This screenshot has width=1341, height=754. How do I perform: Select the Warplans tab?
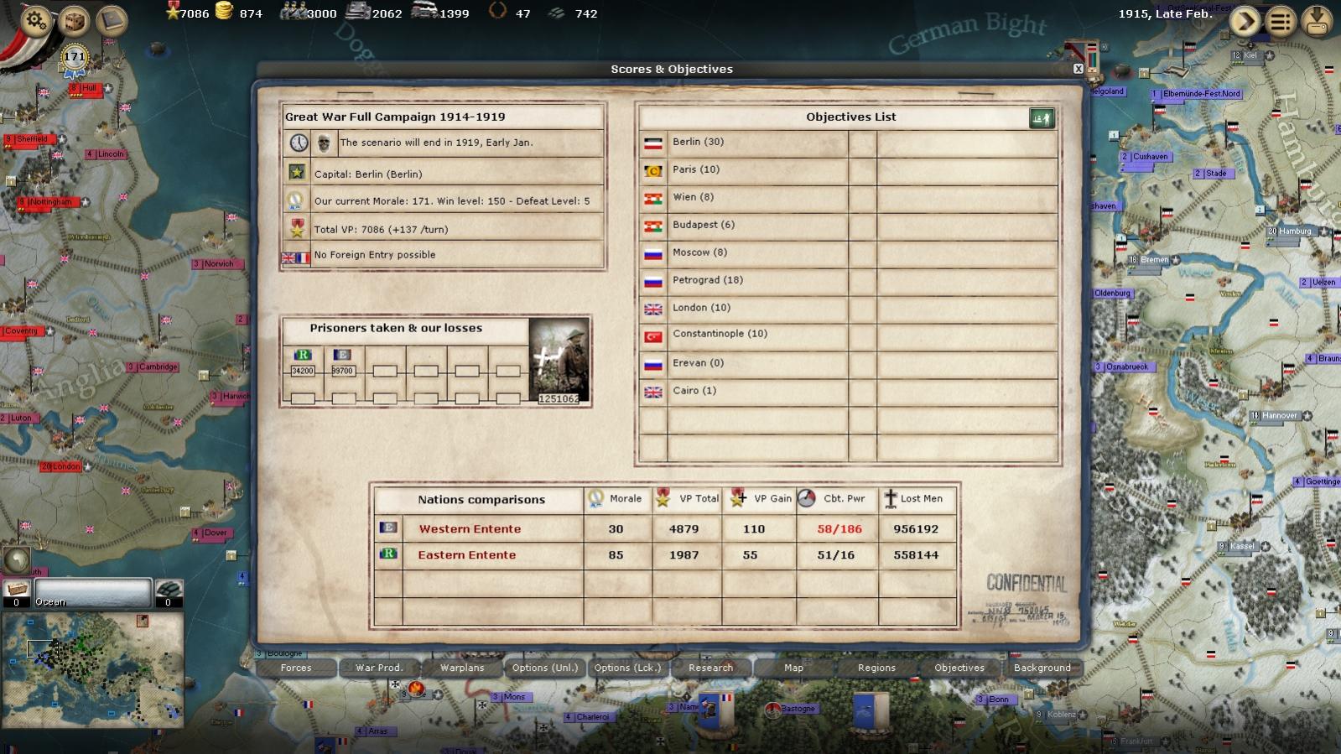tap(462, 668)
